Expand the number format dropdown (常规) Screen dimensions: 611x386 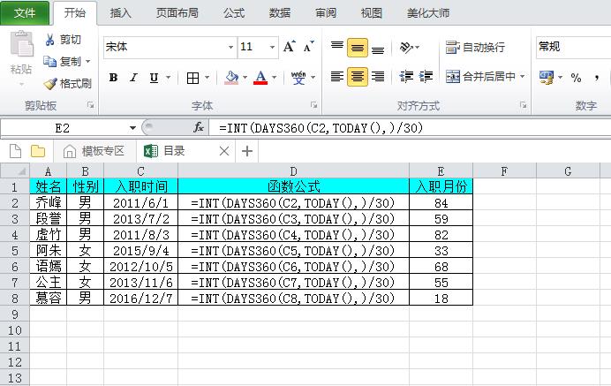tap(574, 47)
